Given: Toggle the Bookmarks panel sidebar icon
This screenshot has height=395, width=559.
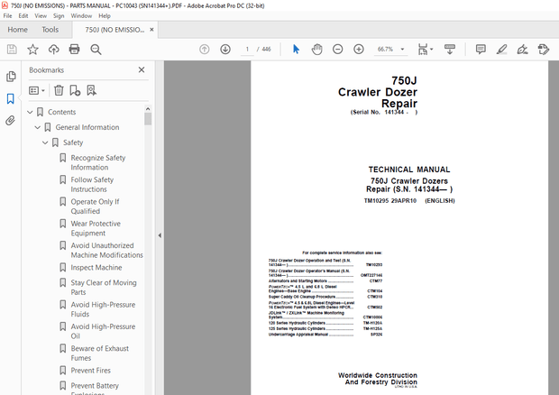Looking at the screenshot, I should point(11,99).
